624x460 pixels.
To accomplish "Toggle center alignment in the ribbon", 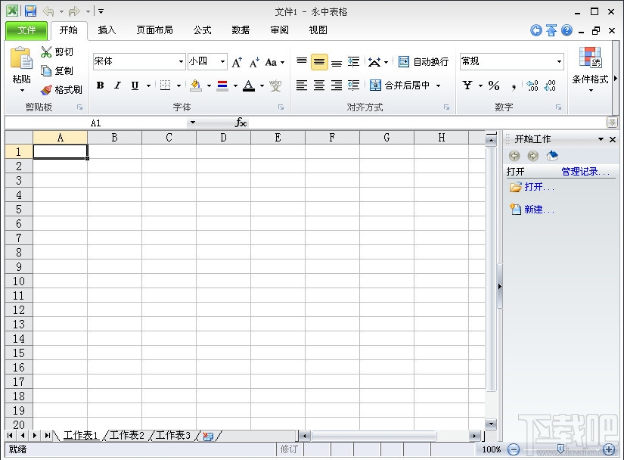I will coord(318,85).
